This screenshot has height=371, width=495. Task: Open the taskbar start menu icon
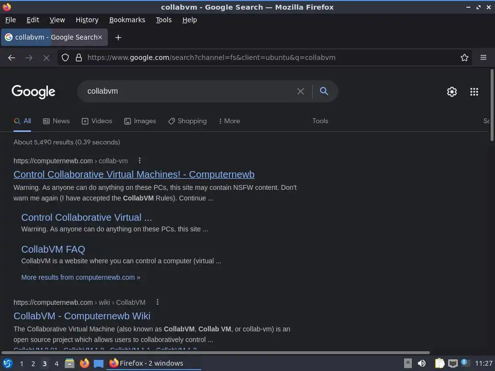point(8,363)
